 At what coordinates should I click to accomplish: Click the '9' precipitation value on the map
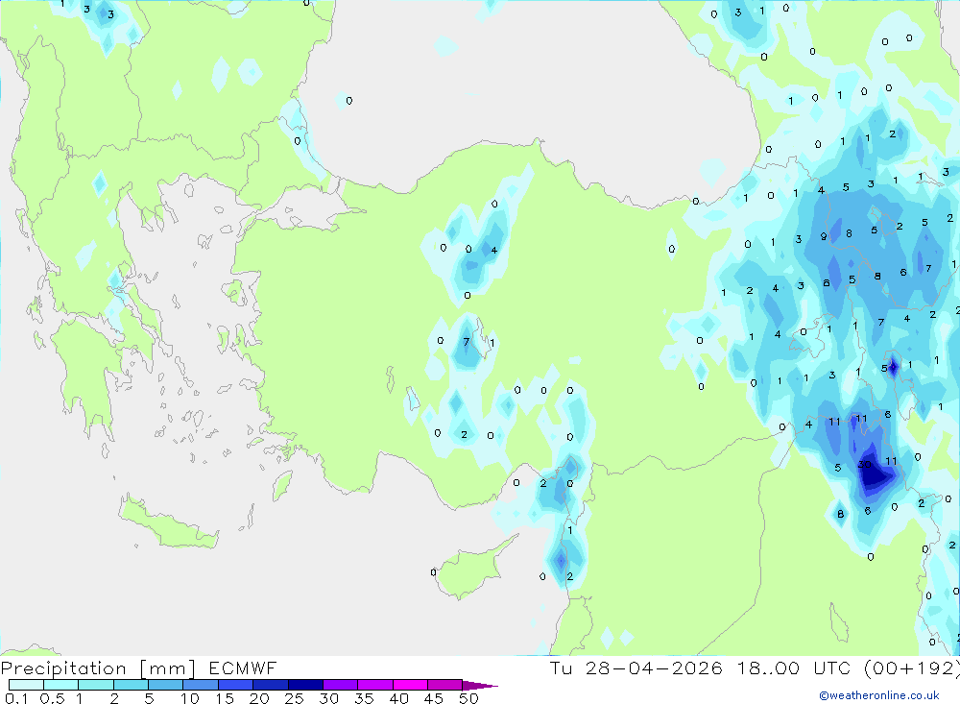click(824, 236)
